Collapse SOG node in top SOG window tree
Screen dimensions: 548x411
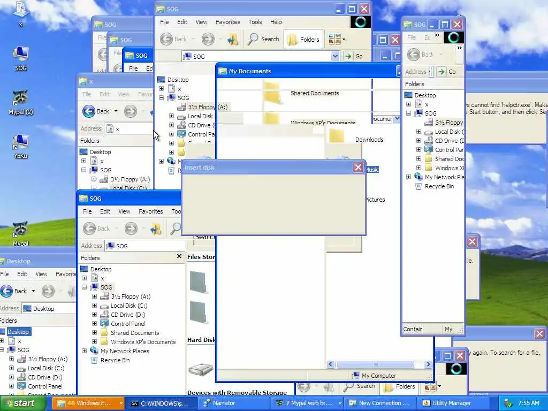point(161,98)
